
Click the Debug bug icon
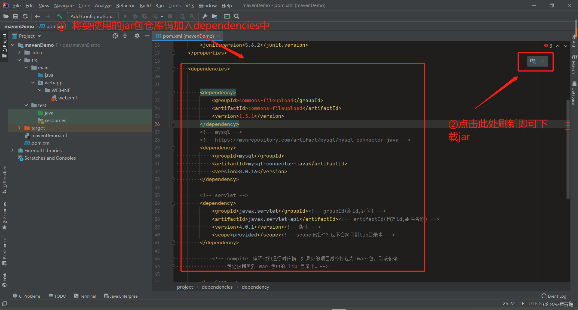pyautogui.click(x=135, y=16)
